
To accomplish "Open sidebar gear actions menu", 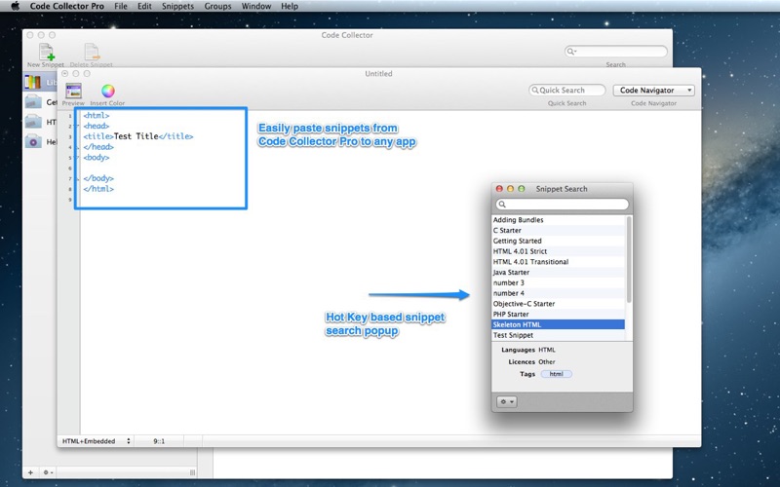I will (48, 472).
